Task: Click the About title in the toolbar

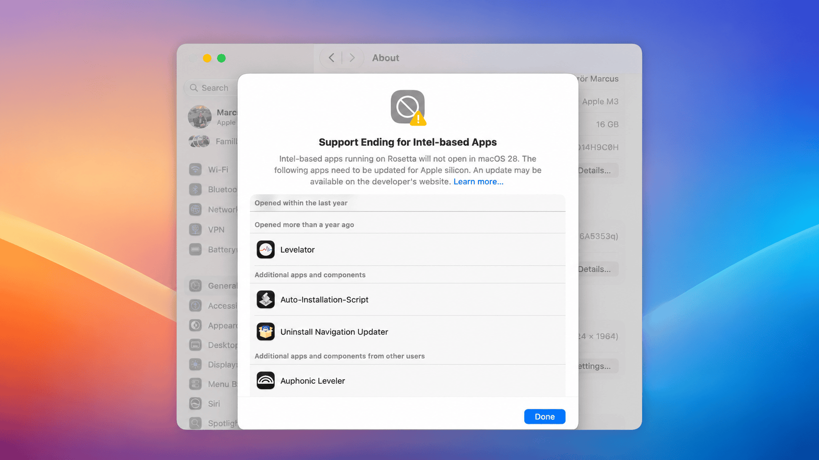Action: pyautogui.click(x=385, y=58)
